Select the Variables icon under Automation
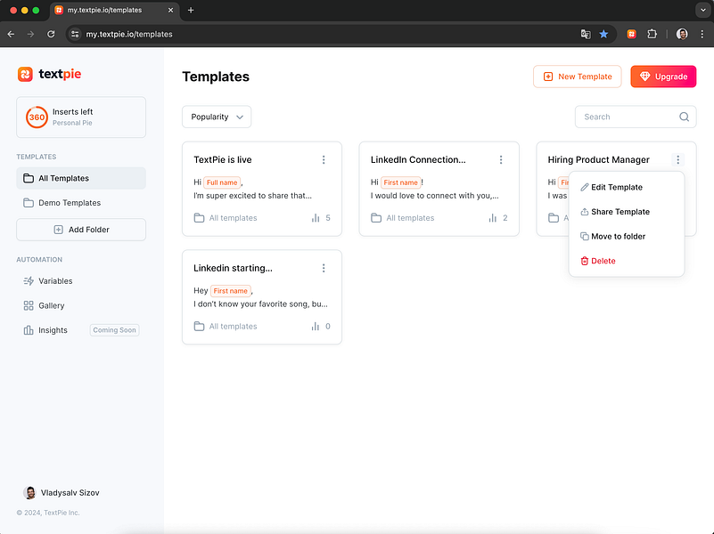This screenshot has height=534, width=714. coord(29,281)
